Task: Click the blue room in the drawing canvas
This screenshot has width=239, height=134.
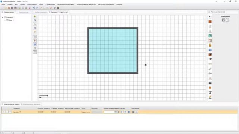Action: 113,51
